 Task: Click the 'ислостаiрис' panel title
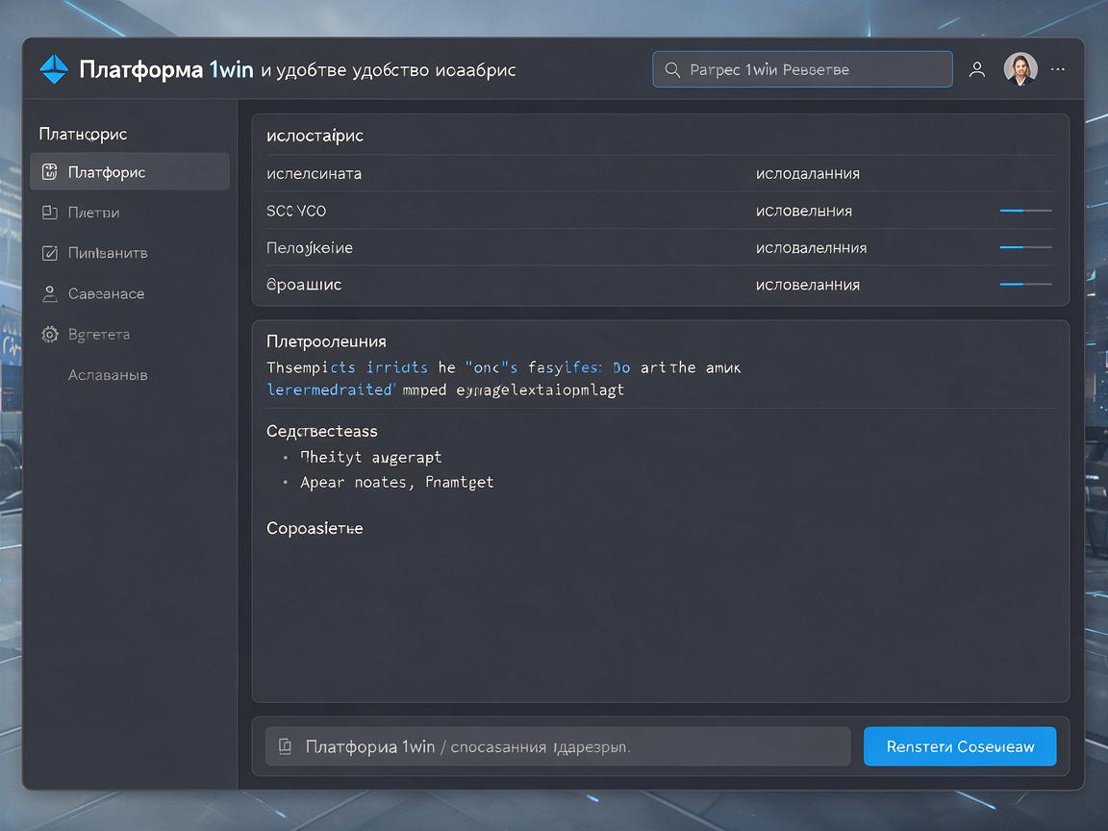315,136
